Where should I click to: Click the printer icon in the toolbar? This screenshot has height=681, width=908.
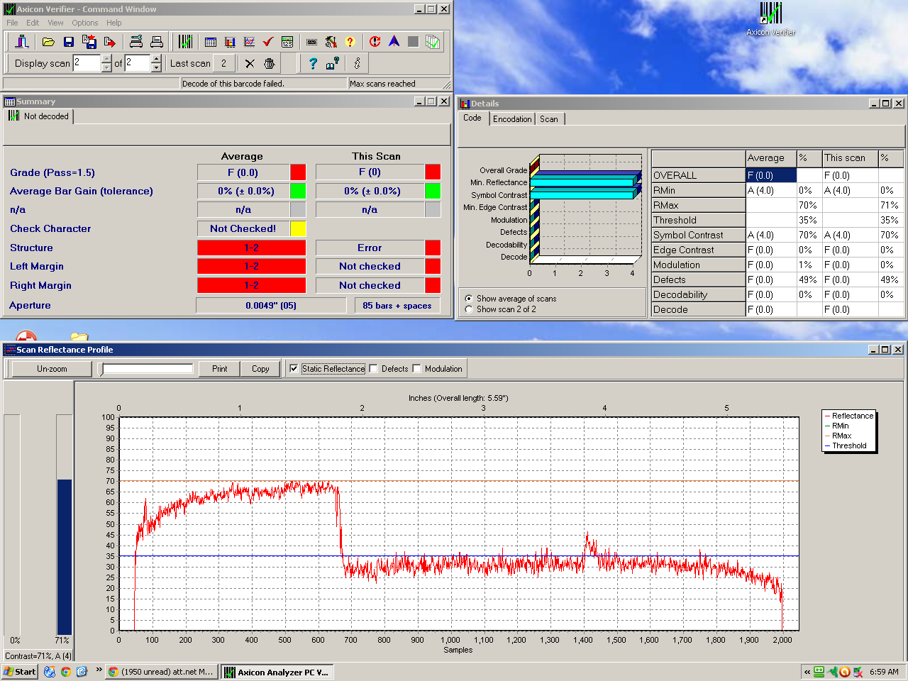(157, 43)
